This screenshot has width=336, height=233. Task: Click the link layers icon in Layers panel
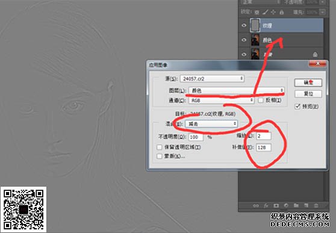pos(256,205)
